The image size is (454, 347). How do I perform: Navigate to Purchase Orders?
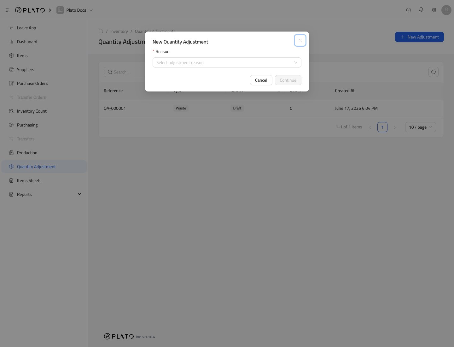click(x=44, y=83)
